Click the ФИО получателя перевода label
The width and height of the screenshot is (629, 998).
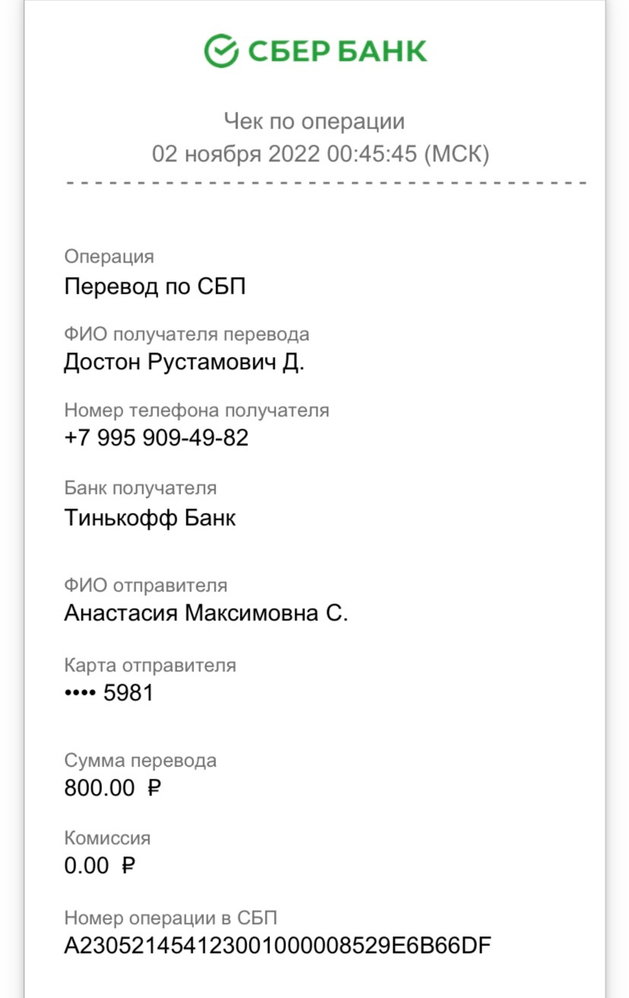pyautogui.click(x=187, y=333)
